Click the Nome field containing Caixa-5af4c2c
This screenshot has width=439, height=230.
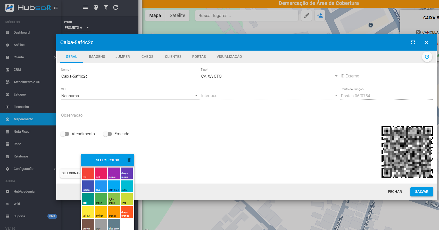(130, 76)
